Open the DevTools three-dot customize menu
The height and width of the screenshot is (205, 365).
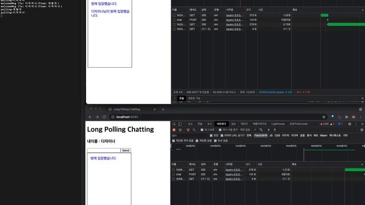pos(356,124)
